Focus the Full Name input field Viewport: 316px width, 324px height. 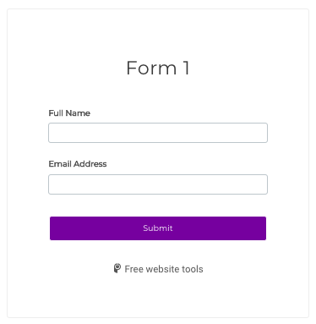point(158,133)
